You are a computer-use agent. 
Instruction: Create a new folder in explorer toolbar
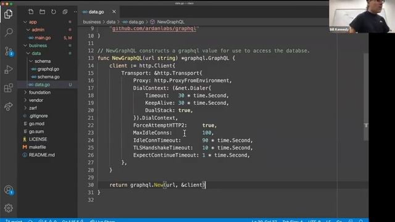(42, 12)
